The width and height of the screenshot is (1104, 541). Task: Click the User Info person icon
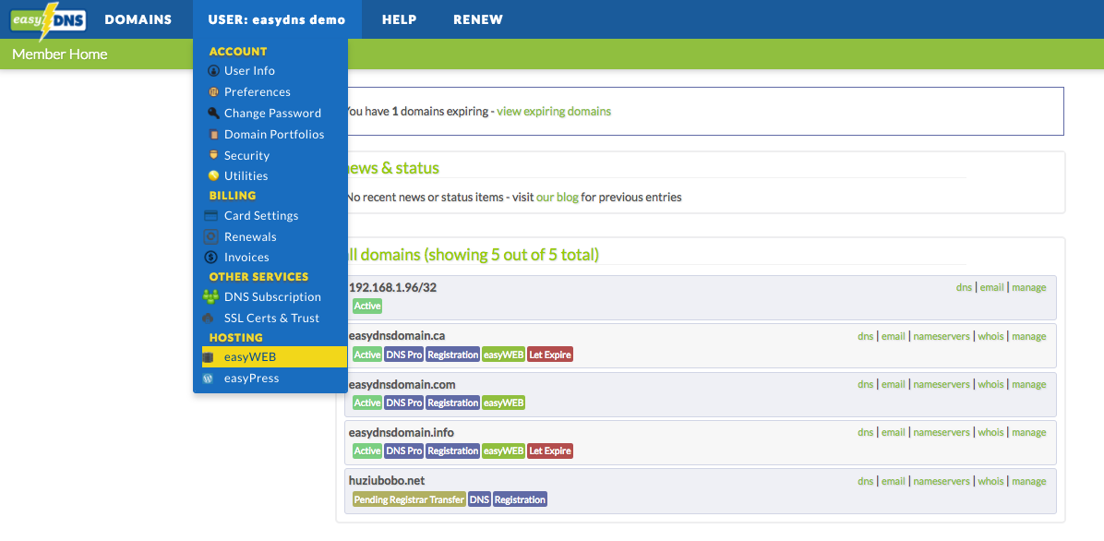click(213, 71)
